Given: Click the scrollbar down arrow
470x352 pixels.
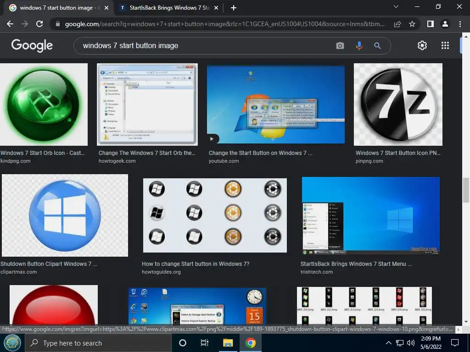Looking at the screenshot, I should (466, 322).
